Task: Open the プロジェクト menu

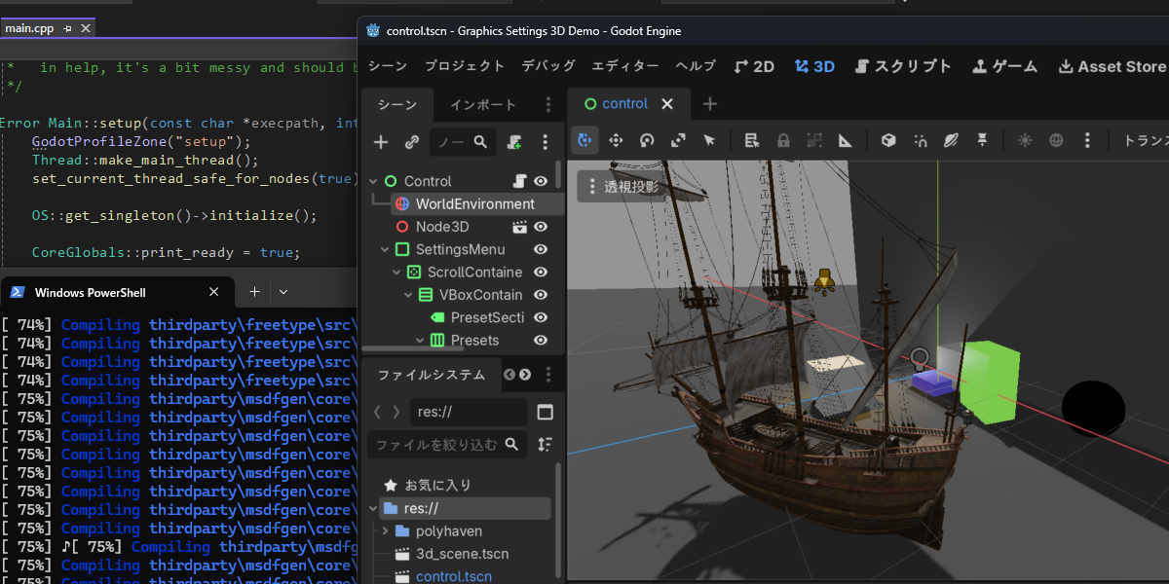Action: pos(465,66)
